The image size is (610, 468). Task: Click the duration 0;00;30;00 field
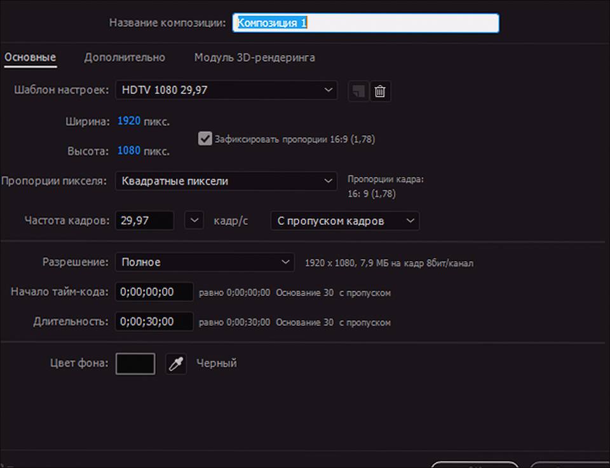[154, 321]
